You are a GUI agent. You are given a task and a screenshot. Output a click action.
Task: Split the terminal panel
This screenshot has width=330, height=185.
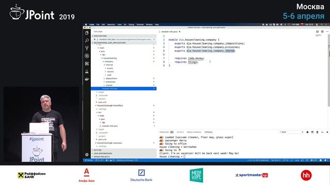(312, 132)
